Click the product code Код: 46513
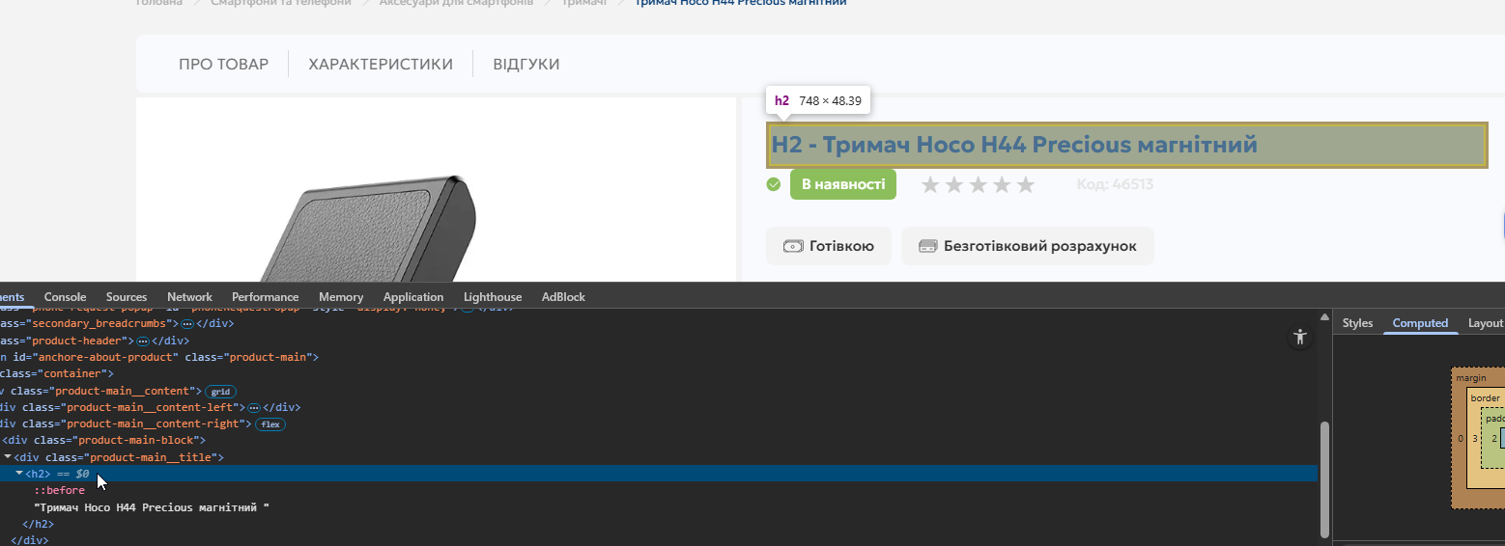This screenshot has height=546, width=1505. [1115, 184]
